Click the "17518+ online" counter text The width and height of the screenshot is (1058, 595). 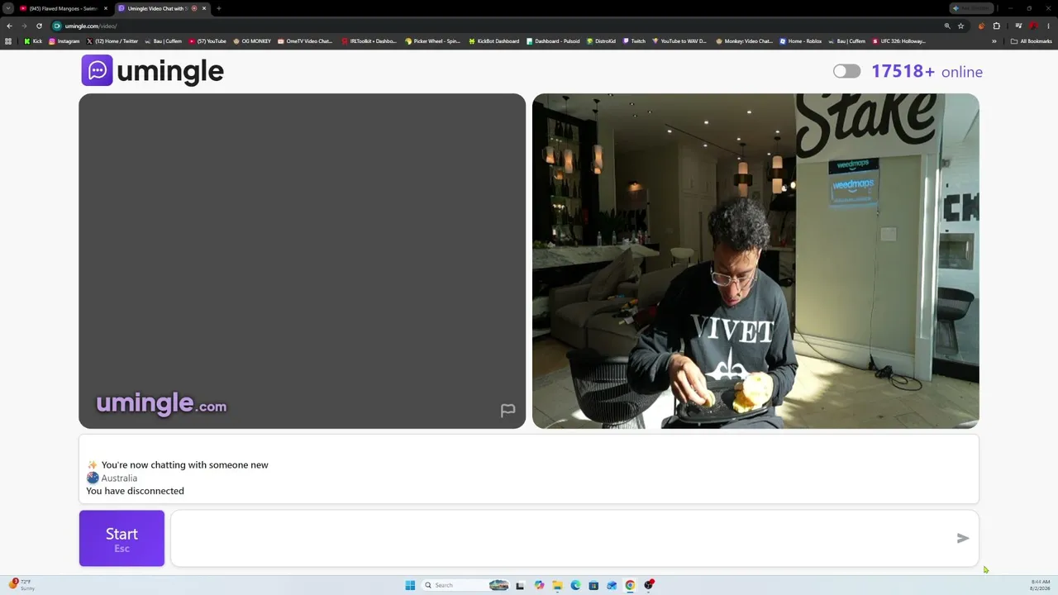coord(927,71)
